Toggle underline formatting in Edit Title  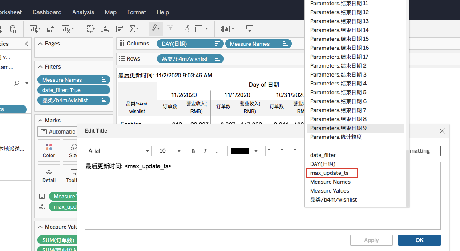[x=217, y=151]
